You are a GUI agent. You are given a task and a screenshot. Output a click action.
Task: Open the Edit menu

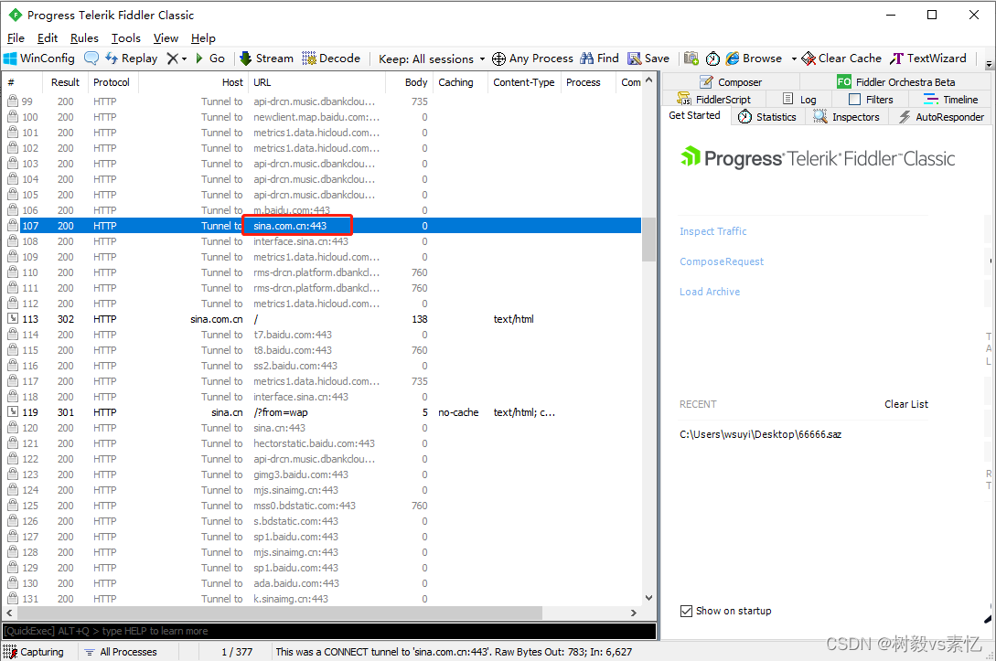pos(48,38)
